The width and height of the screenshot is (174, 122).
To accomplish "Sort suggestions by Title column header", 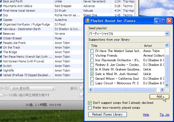I will 115,46.
